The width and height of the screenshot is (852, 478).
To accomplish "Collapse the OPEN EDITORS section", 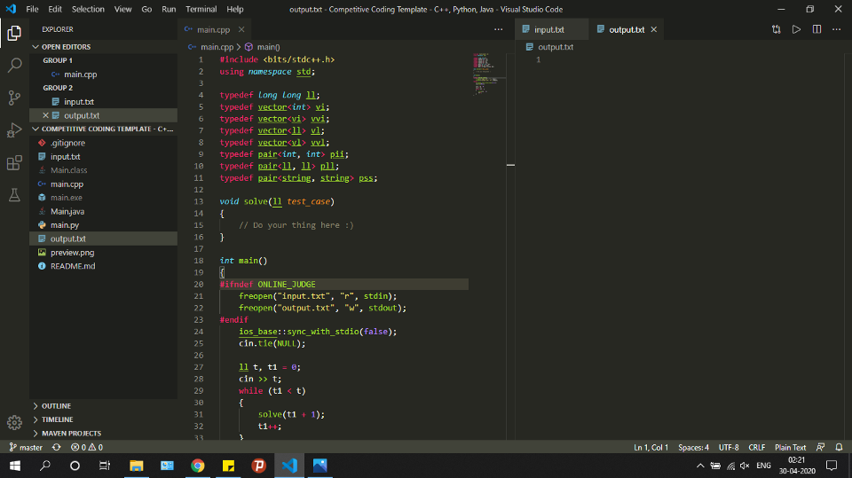I will click(66, 47).
